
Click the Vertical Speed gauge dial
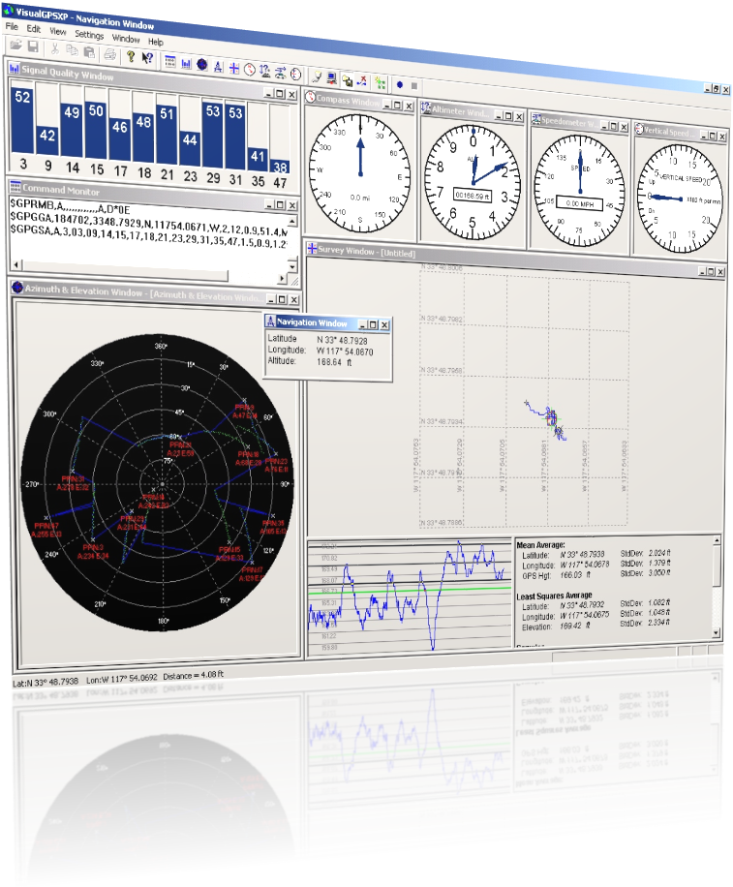coord(680,198)
